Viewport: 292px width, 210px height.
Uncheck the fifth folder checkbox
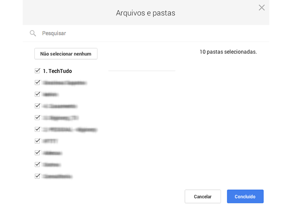[x=37, y=118]
